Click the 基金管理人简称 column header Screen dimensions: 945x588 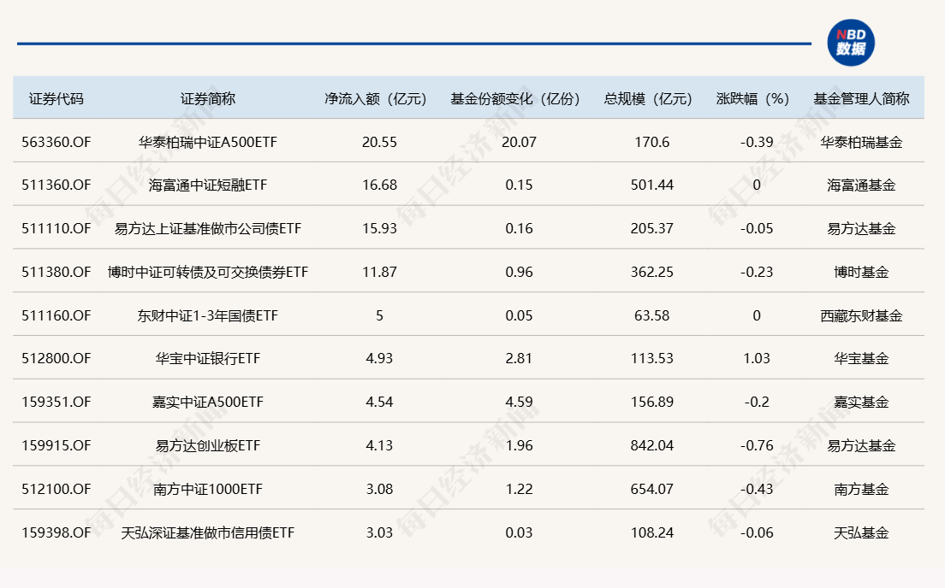click(861, 98)
